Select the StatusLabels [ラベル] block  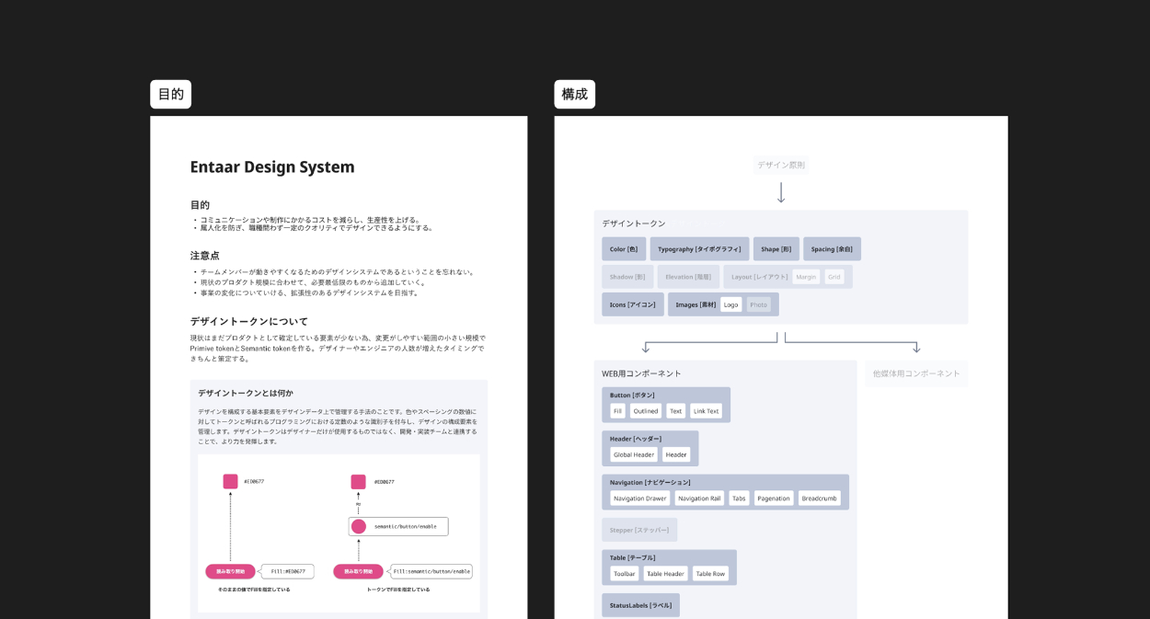coord(640,605)
